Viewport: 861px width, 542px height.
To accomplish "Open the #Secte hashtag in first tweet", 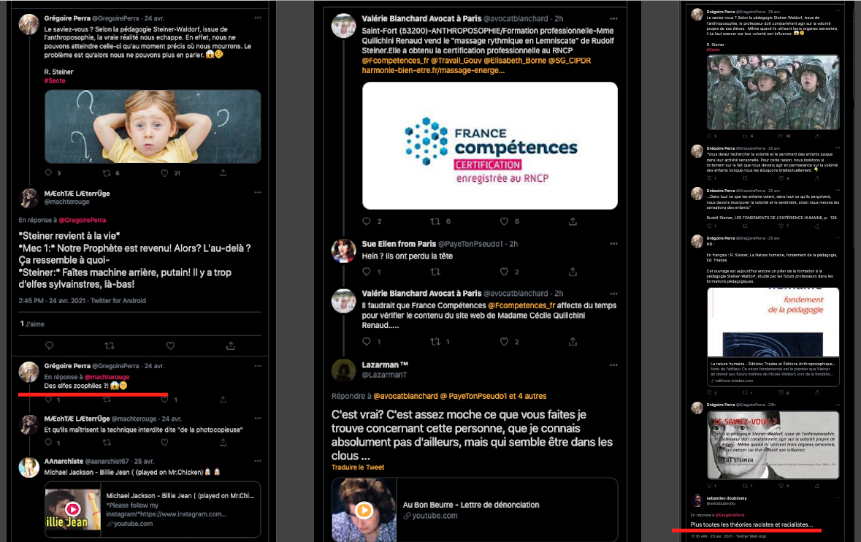I will (x=55, y=81).
